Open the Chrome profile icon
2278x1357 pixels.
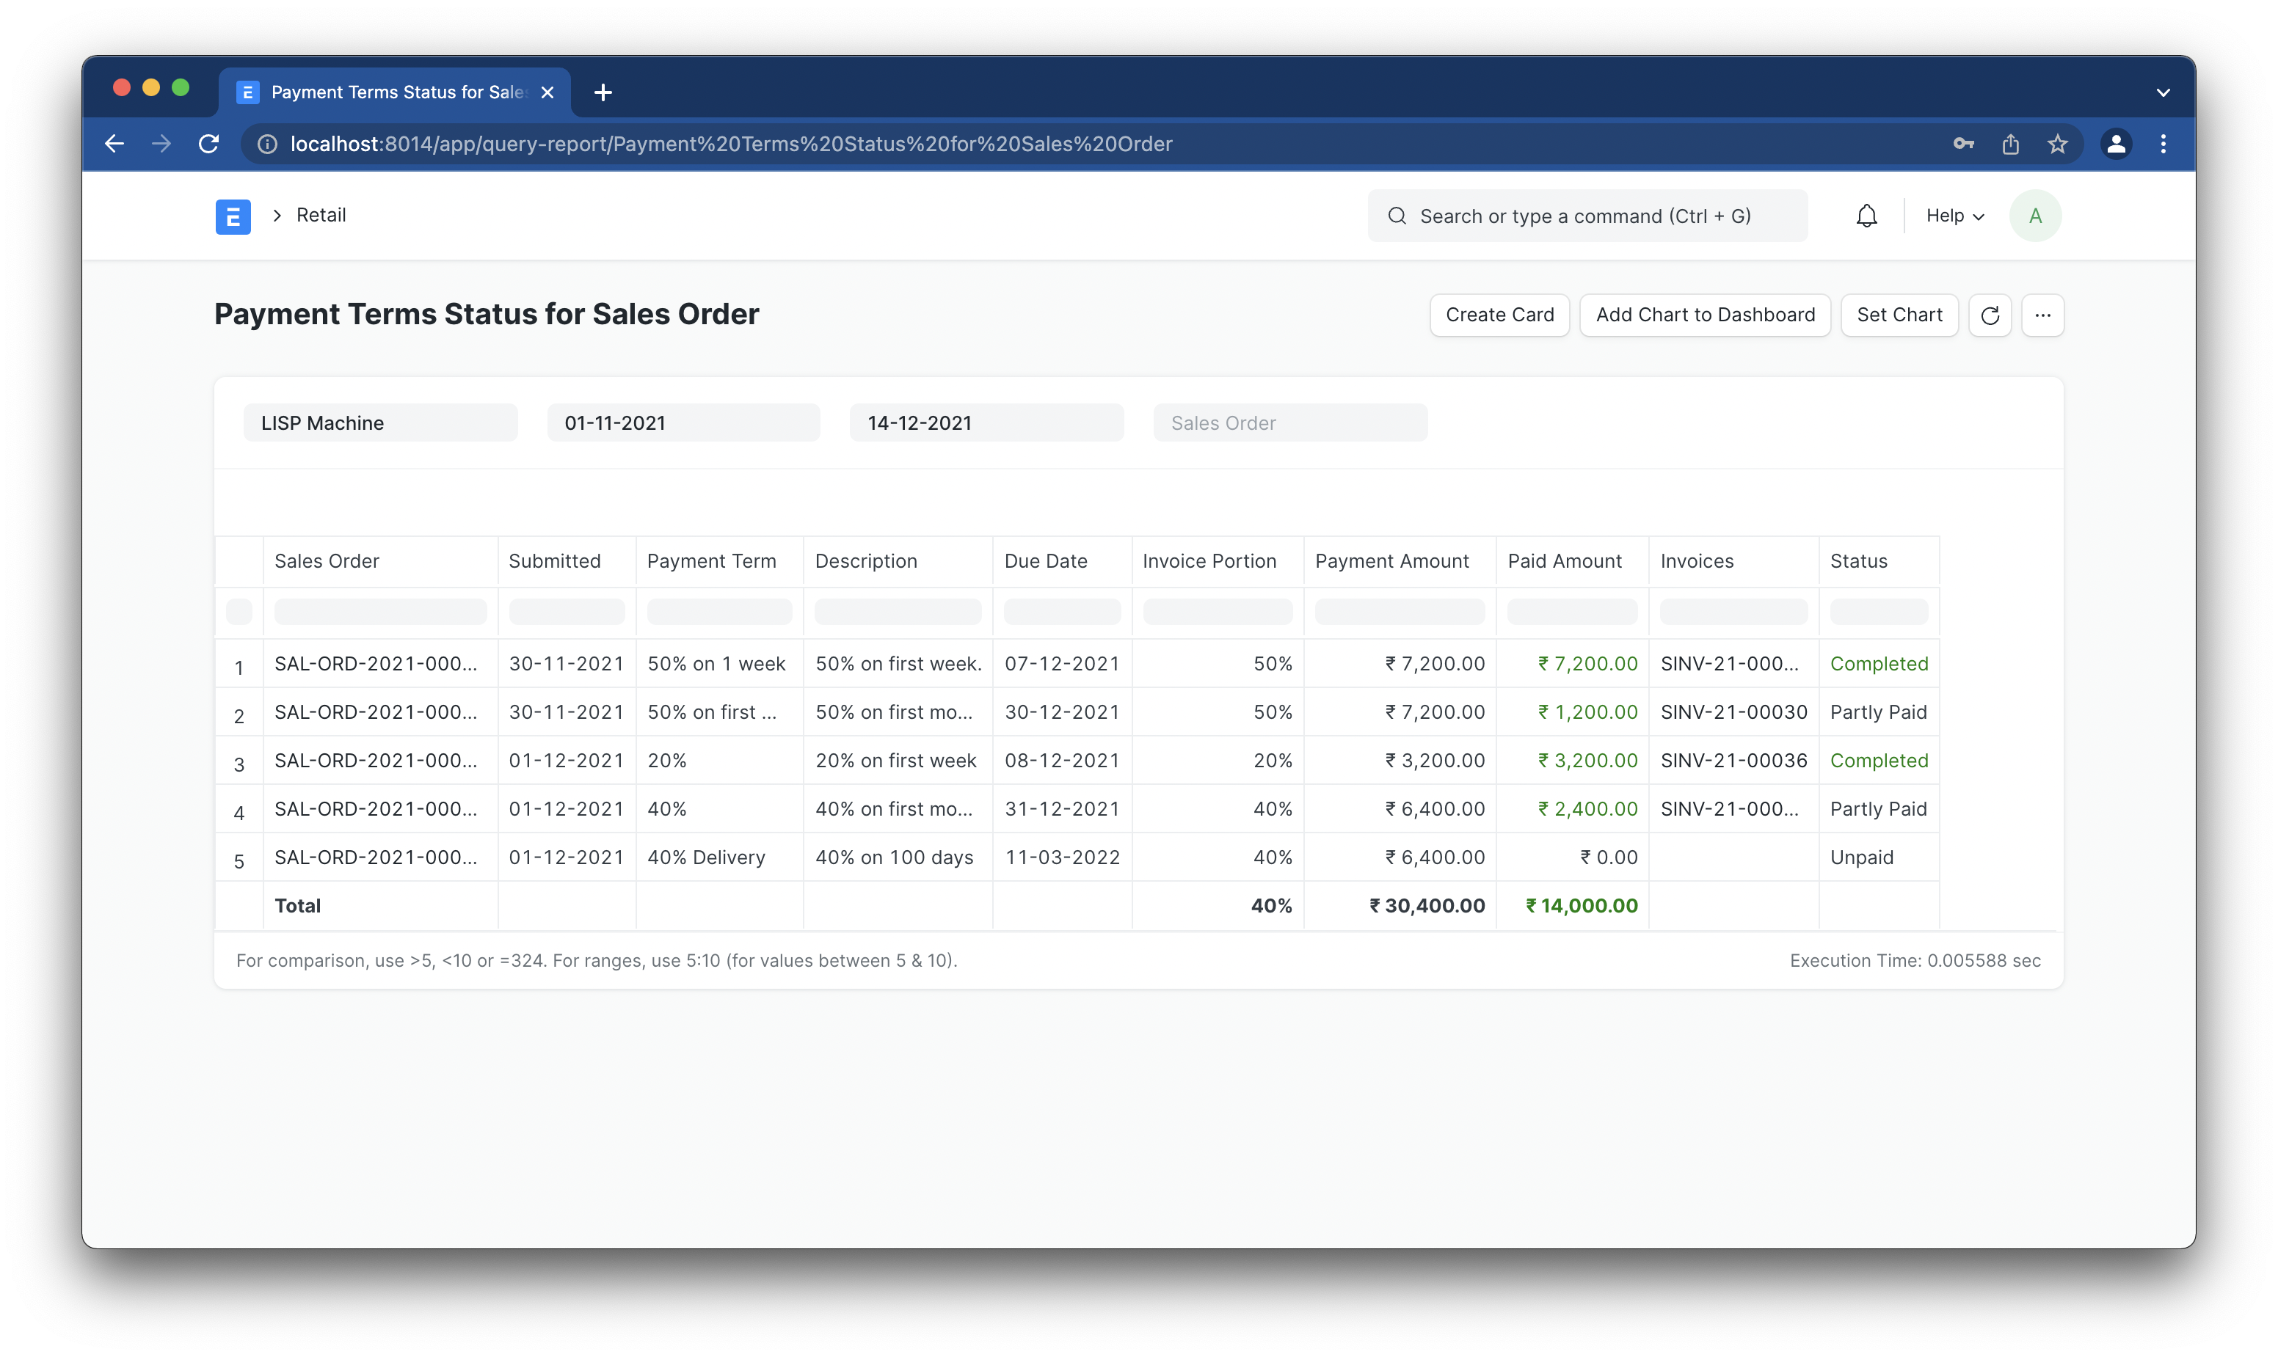(2116, 144)
